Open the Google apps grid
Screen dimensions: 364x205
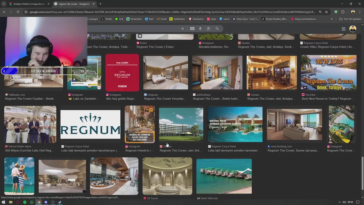click(344, 29)
